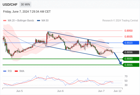Image resolution: width=140 pixels, height=95 pixels.
Task: Click the USD/CHF pair title
Action: pyautogui.click(x=10, y=5)
